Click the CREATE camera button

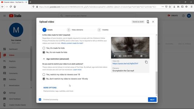(172, 15)
